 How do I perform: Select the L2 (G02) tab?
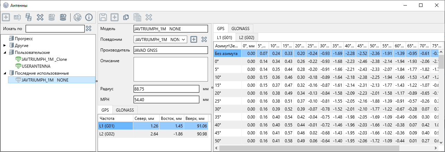click(246, 37)
